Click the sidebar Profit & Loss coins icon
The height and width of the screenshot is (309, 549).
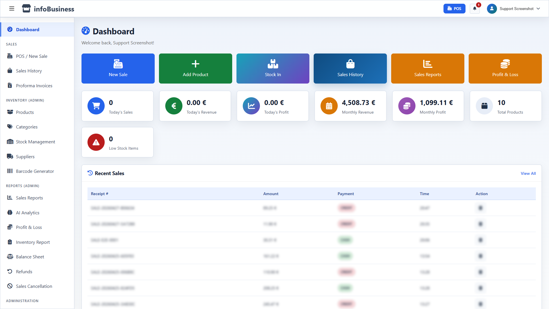[10, 227]
